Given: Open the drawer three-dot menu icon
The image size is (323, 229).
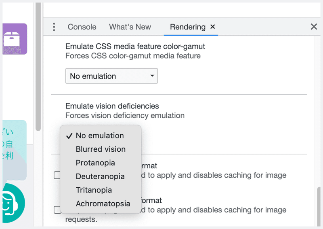Looking at the screenshot, I should [x=54, y=27].
